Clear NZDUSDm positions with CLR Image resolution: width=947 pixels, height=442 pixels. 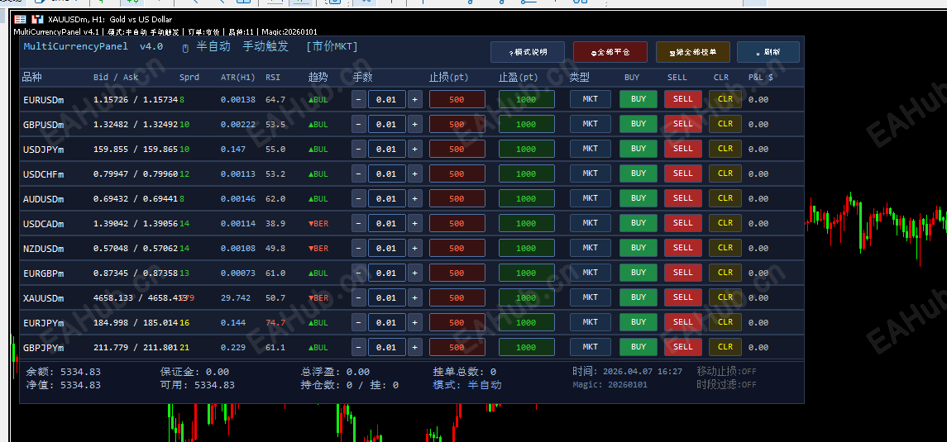tap(725, 247)
